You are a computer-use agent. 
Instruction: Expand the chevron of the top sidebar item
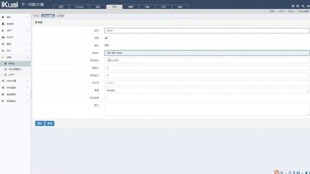28,17
